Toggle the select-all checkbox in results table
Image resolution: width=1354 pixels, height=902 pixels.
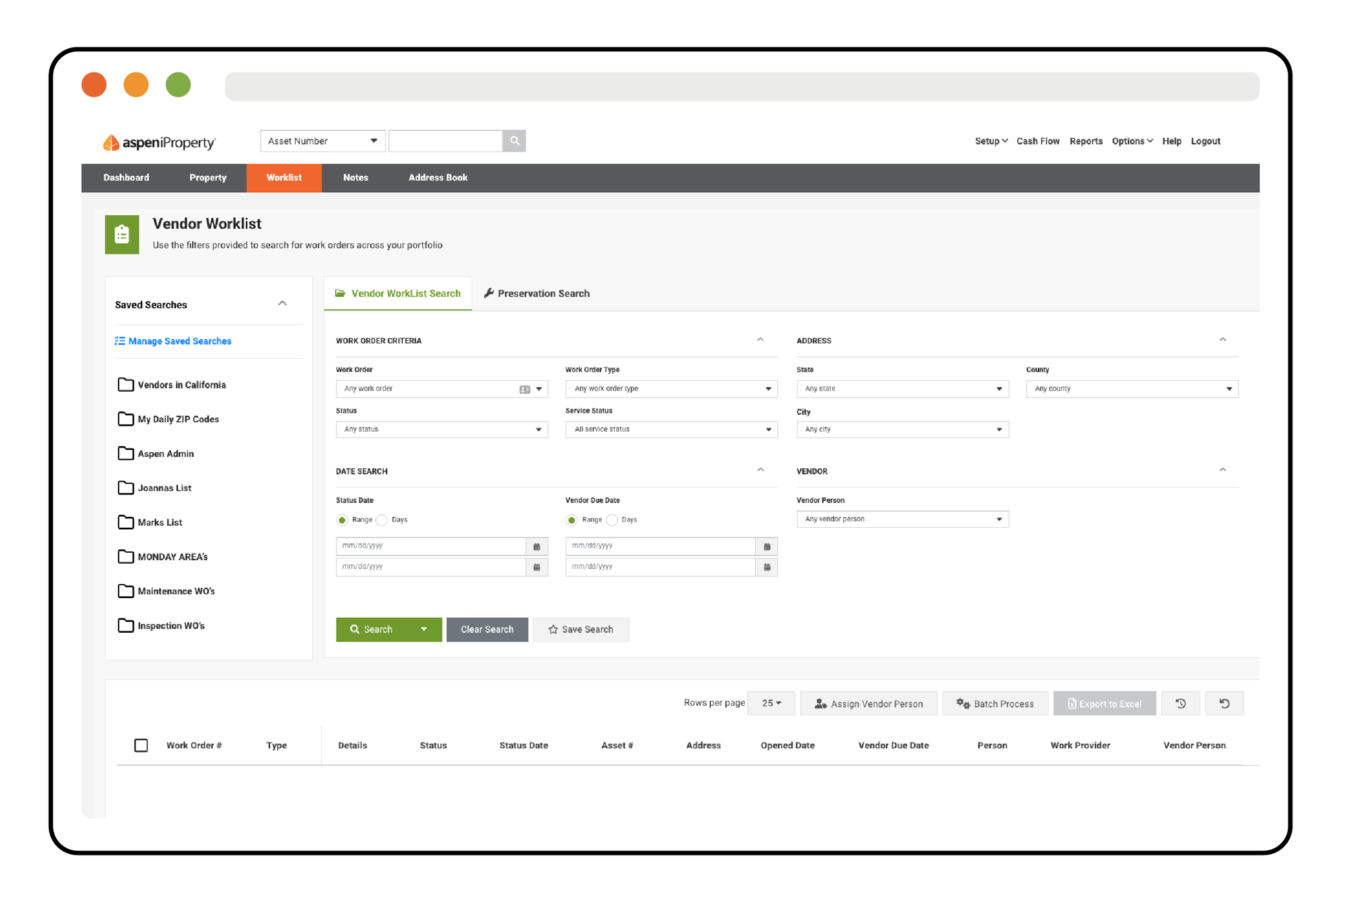[141, 745]
